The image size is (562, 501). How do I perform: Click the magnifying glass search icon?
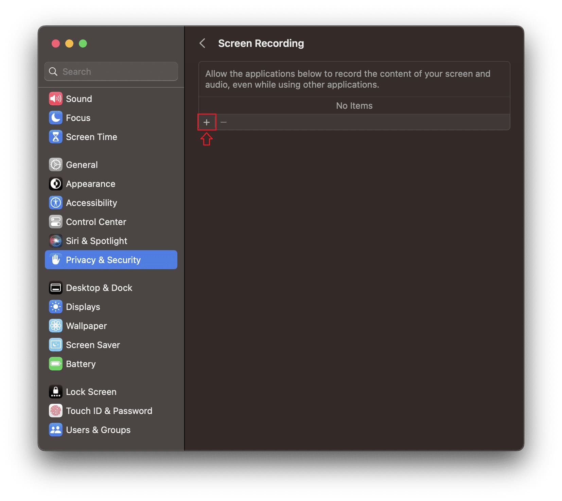pyautogui.click(x=53, y=71)
